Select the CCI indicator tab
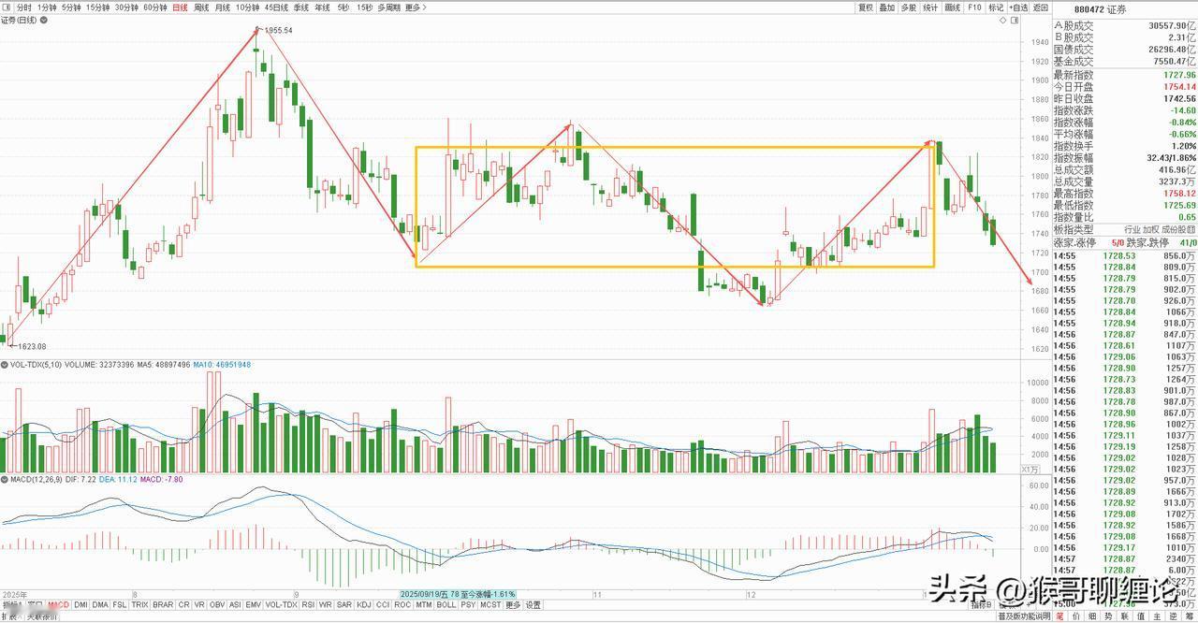 [383, 604]
